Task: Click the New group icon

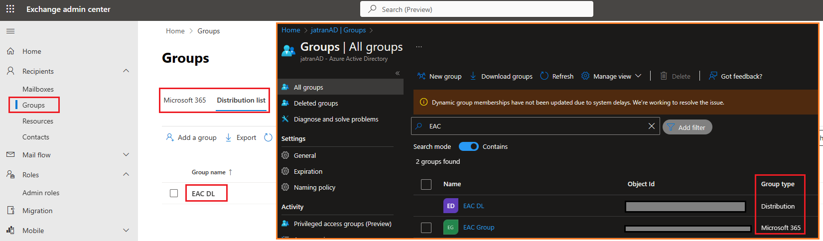Action: 421,76
